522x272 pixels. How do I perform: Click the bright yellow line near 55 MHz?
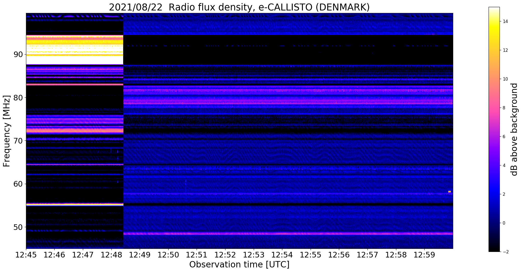75,204
